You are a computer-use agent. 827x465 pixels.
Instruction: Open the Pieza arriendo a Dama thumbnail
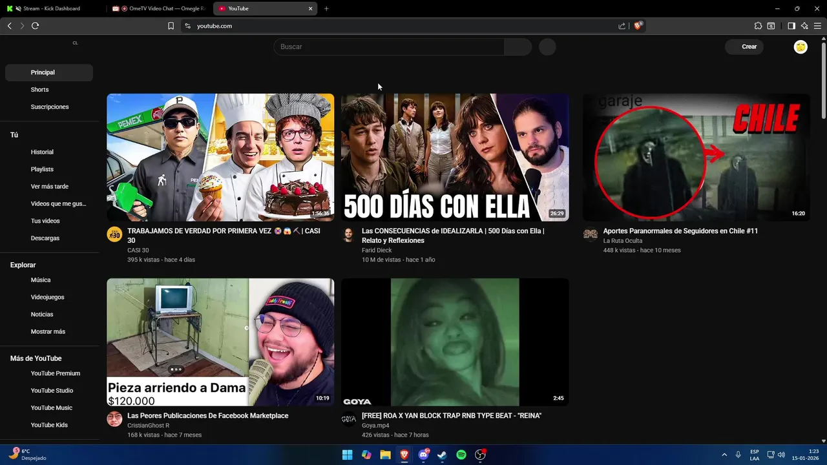coord(220,342)
